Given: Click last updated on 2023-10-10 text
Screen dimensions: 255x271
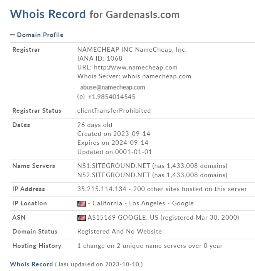Looking at the screenshot, I should (99, 264).
